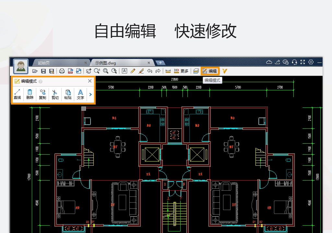Click the export to PDF icon
The height and width of the screenshot is (233, 332).
pyautogui.click(x=70, y=71)
